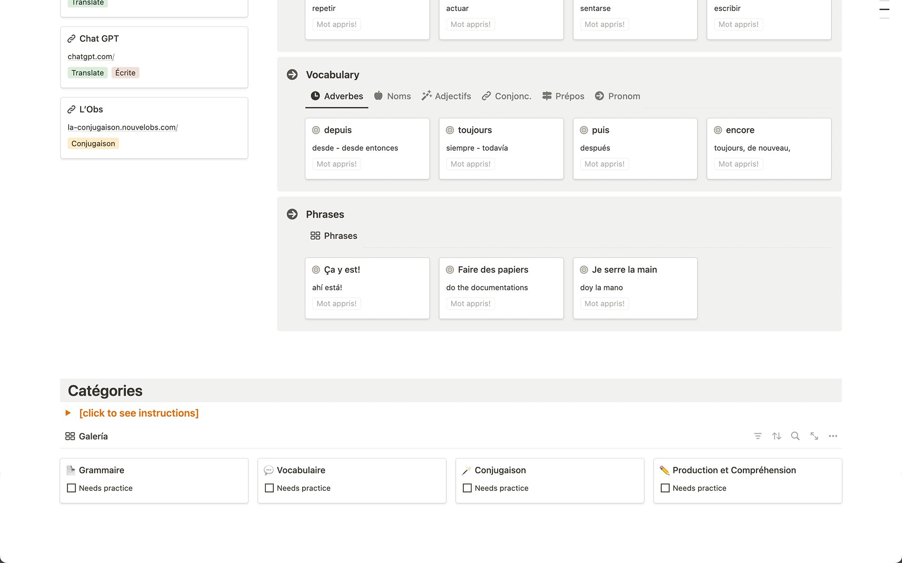Screen dimensions: 902x563
Task: Check Needs practice under Grammaire
Action: point(71,488)
